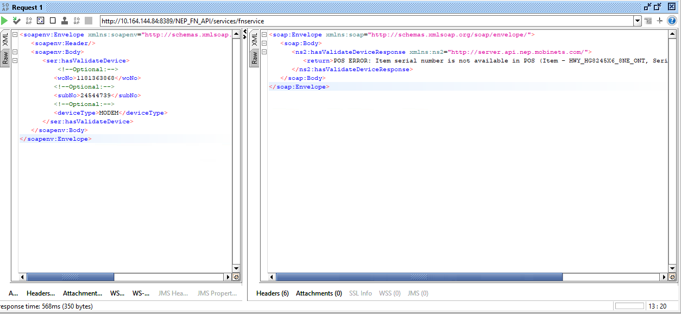Open the response Attachments (0) tab
681x314 pixels.
click(319, 293)
